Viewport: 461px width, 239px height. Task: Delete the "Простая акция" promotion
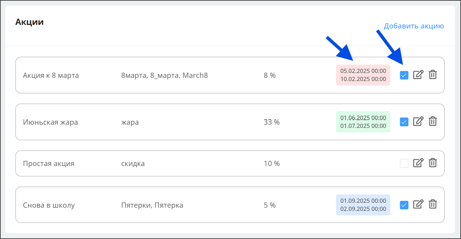coord(433,163)
